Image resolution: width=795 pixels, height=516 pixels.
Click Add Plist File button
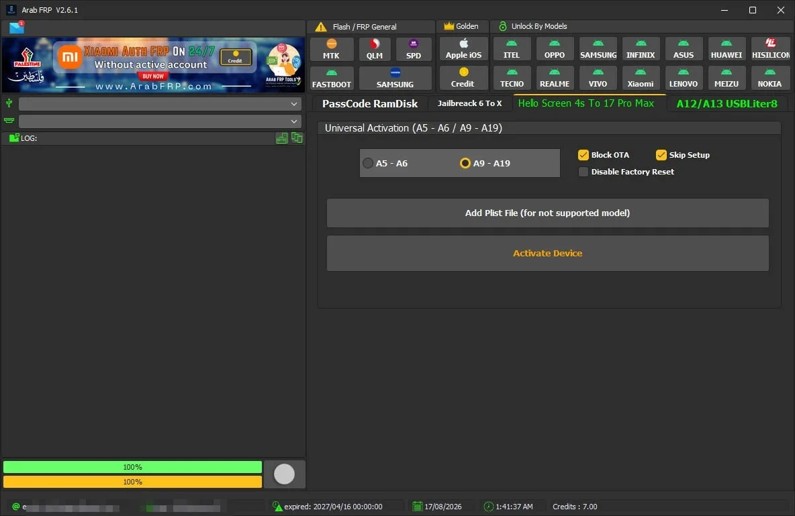[x=548, y=213]
